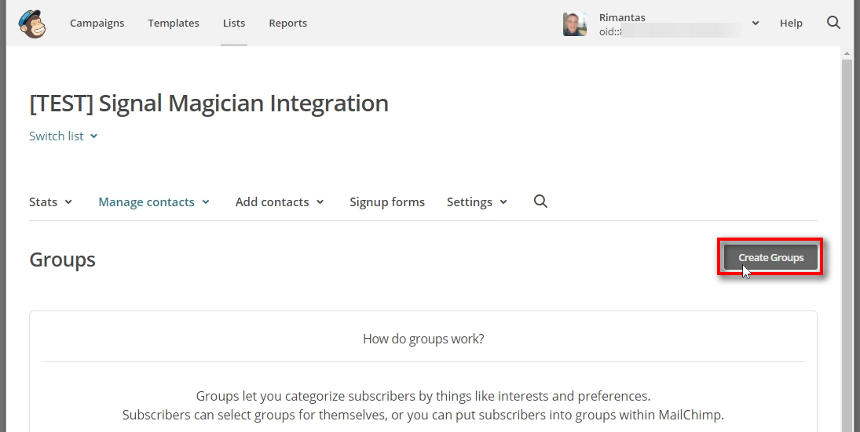Go to Templates in the top navigation
The width and height of the screenshot is (860, 432).
point(174,23)
